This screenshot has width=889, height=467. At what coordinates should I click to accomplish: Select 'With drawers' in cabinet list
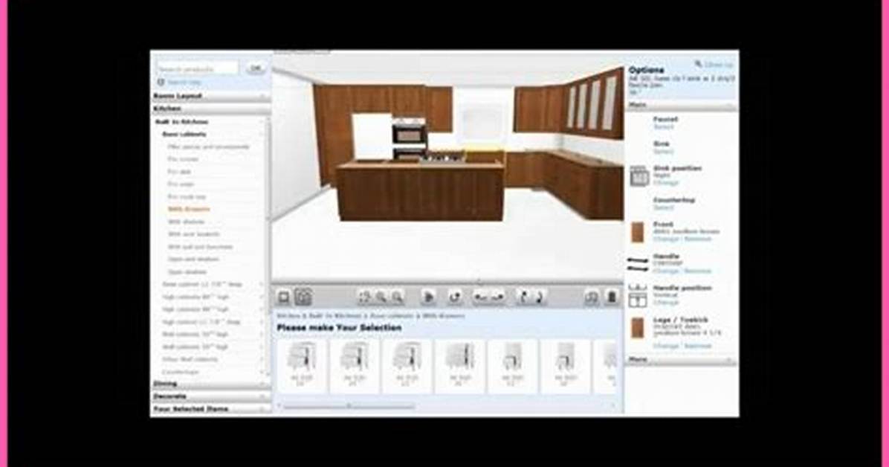coord(189,210)
